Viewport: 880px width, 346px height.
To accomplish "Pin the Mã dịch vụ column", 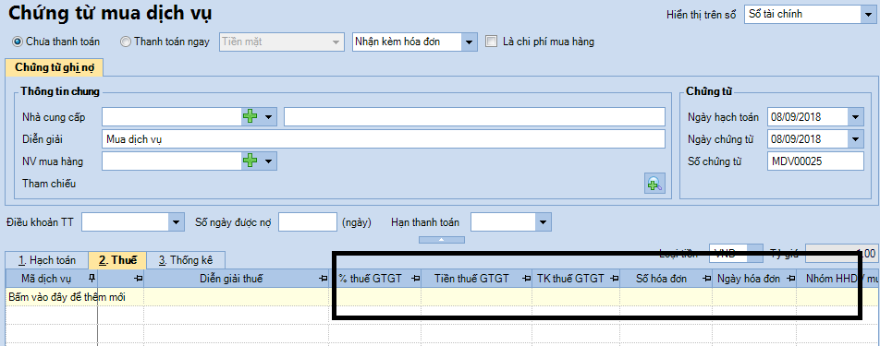I will [92, 279].
